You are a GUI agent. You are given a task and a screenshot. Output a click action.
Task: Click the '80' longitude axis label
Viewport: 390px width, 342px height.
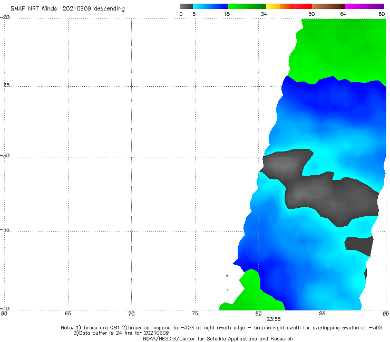click(x=258, y=314)
